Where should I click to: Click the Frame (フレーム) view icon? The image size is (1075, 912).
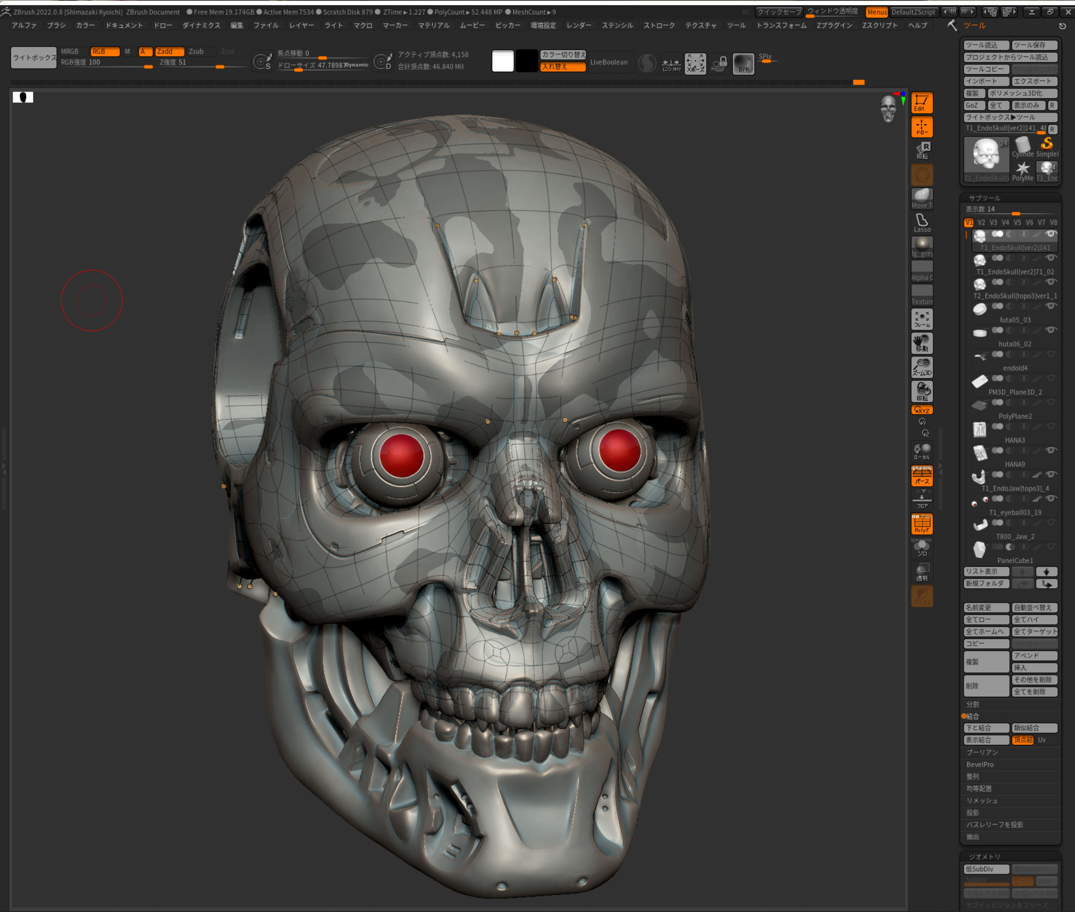[921, 319]
